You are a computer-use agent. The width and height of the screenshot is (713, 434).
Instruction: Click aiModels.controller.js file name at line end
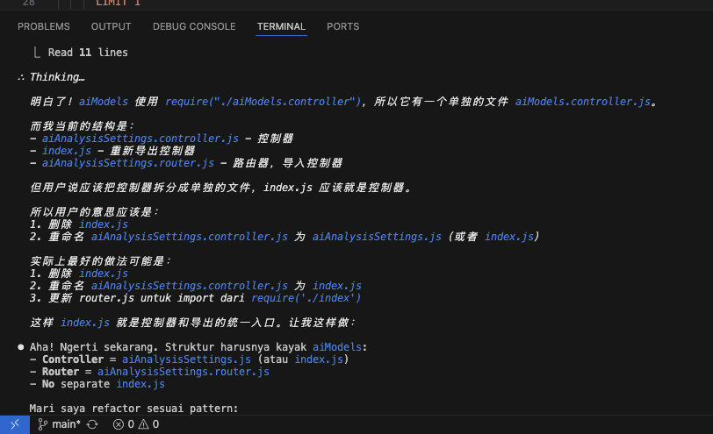[x=582, y=102]
